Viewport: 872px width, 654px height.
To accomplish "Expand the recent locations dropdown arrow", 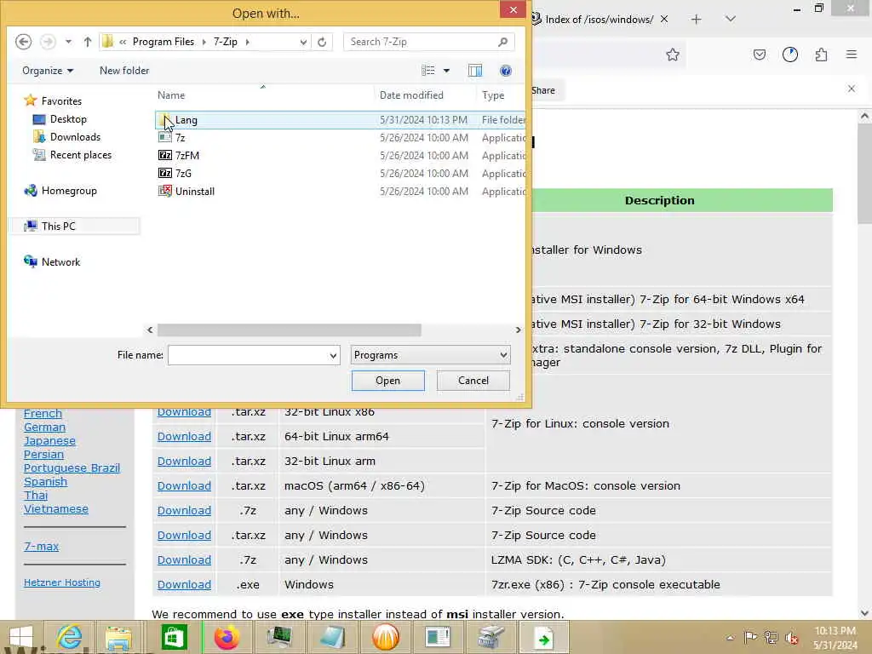I will click(68, 42).
